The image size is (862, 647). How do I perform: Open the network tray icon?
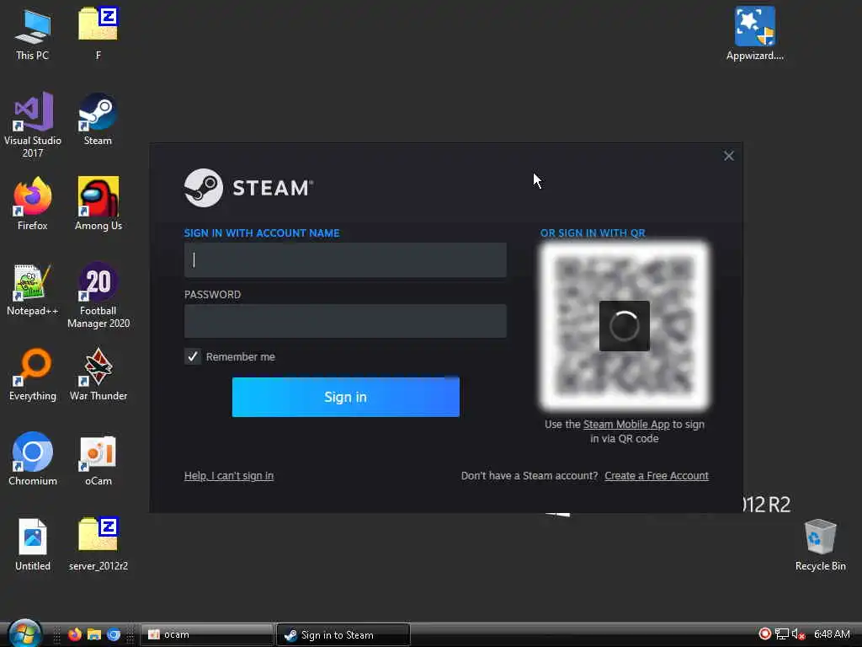782,634
